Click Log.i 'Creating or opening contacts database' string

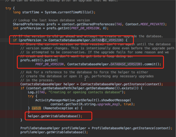point(85,92)
